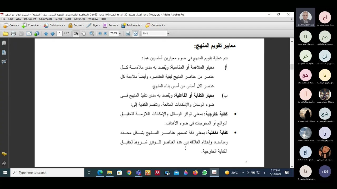Open the zoom level dropdown arrow

pyautogui.click(x=120, y=34)
